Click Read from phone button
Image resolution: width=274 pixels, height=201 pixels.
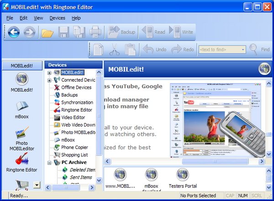point(153,32)
